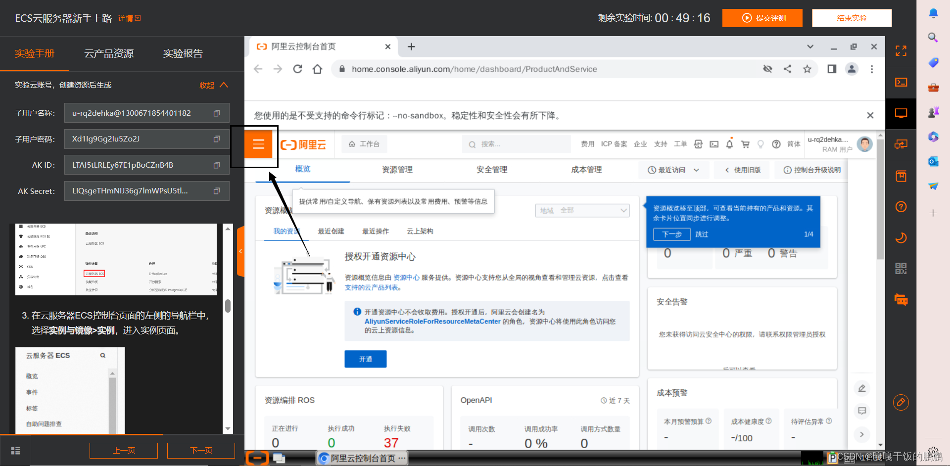The image size is (950, 466).
Task: Select the remote desktop monitor icon
Action: (x=901, y=113)
